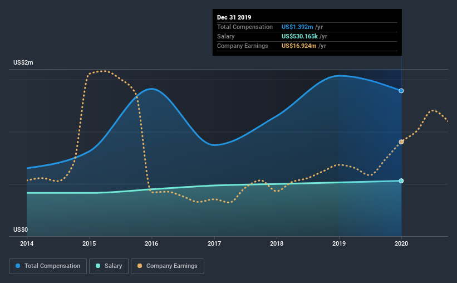The image size is (457, 283).
Task: Click the Company Earnings marker at 2020
Action: click(x=401, y=142)
